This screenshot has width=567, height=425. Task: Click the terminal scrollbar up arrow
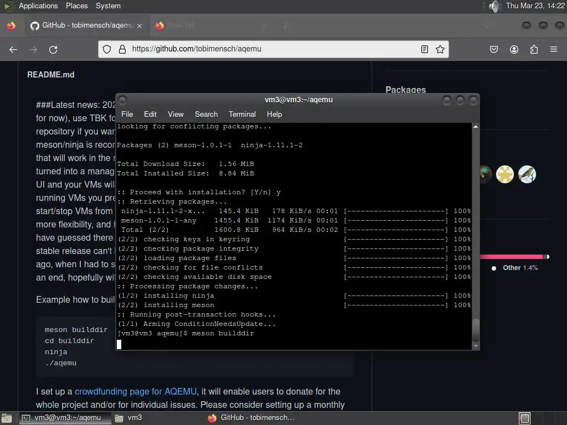point(476,127)
